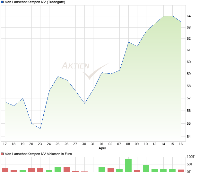Click the green volume bar for 10. April

(x=146, y=168)
